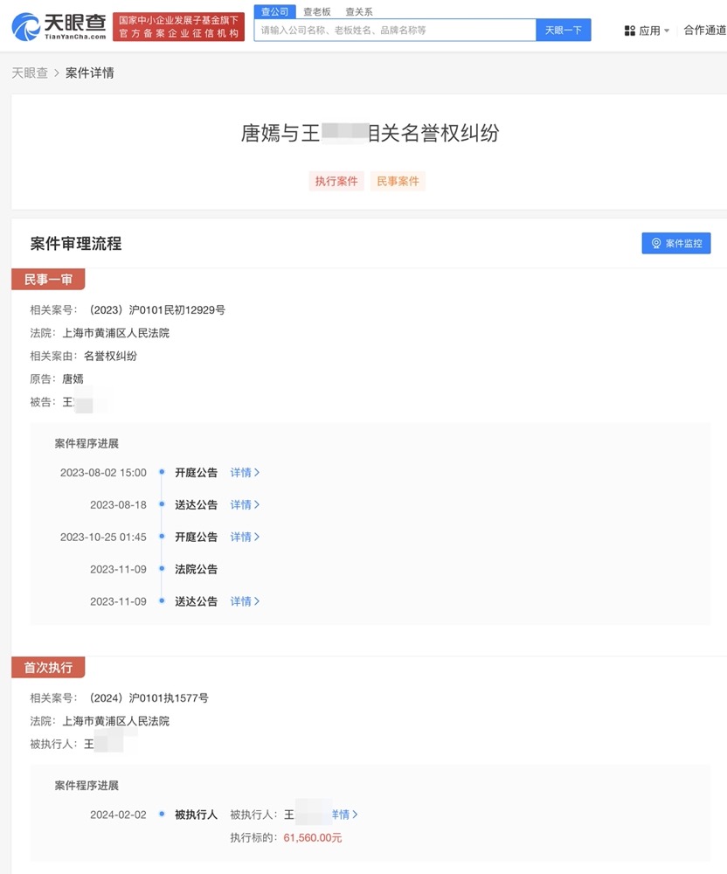Click the 执行案件 tag
Image resolution: width=727 pixels, height=874 pixels.
(x=336, y=182)
